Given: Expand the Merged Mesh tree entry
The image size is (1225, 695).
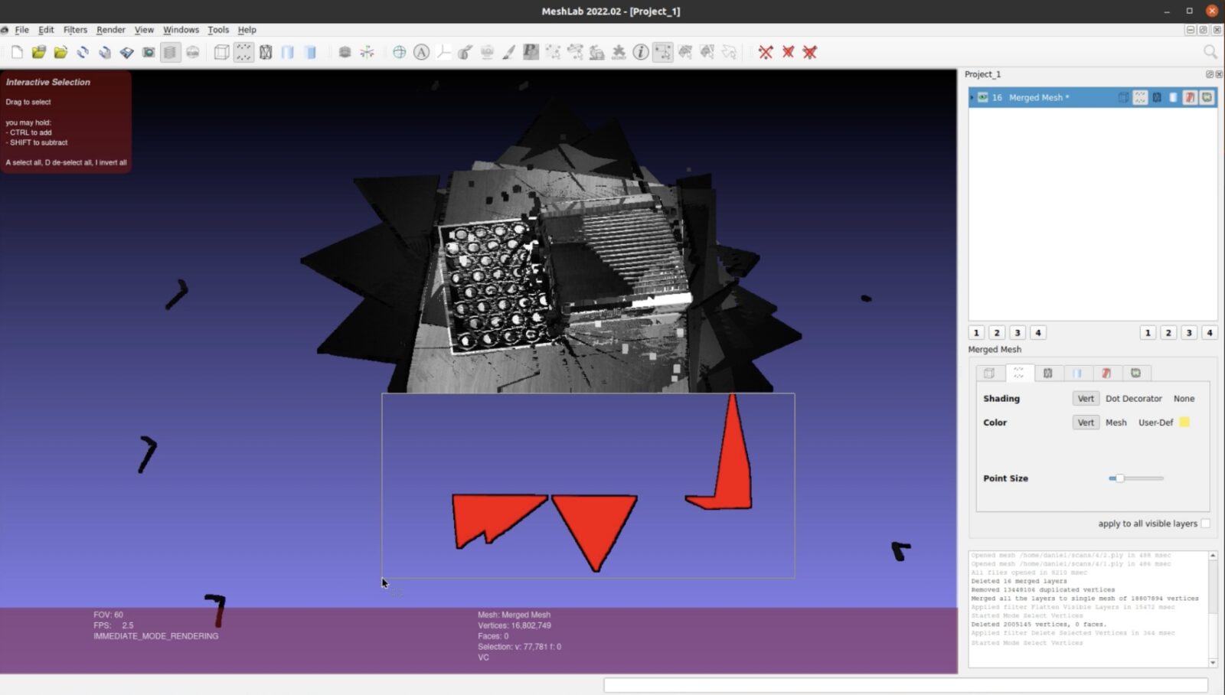Looking at the screenshot, I should coord(972,97).
